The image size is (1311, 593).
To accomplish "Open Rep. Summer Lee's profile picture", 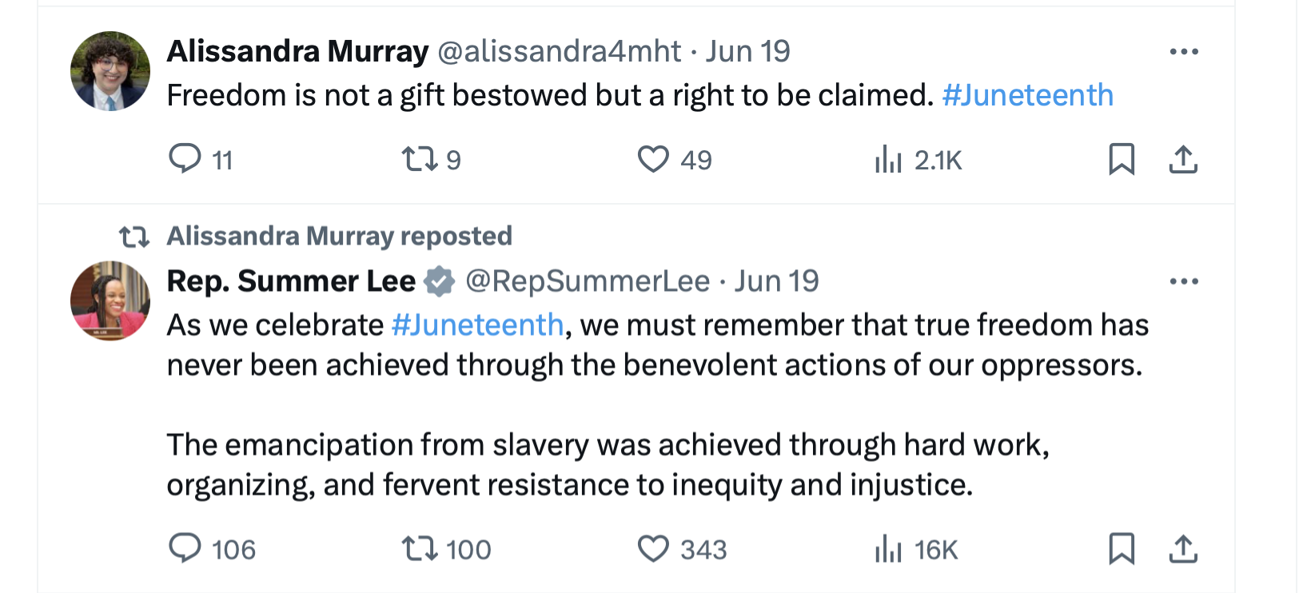I will [x=110, y=300].
